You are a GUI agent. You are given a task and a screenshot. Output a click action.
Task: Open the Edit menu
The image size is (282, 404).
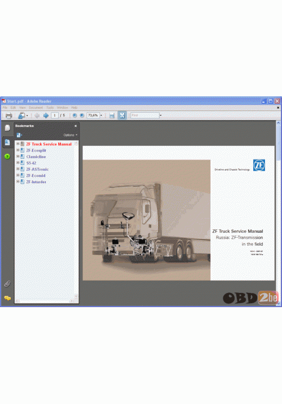(x=13, y=108)
